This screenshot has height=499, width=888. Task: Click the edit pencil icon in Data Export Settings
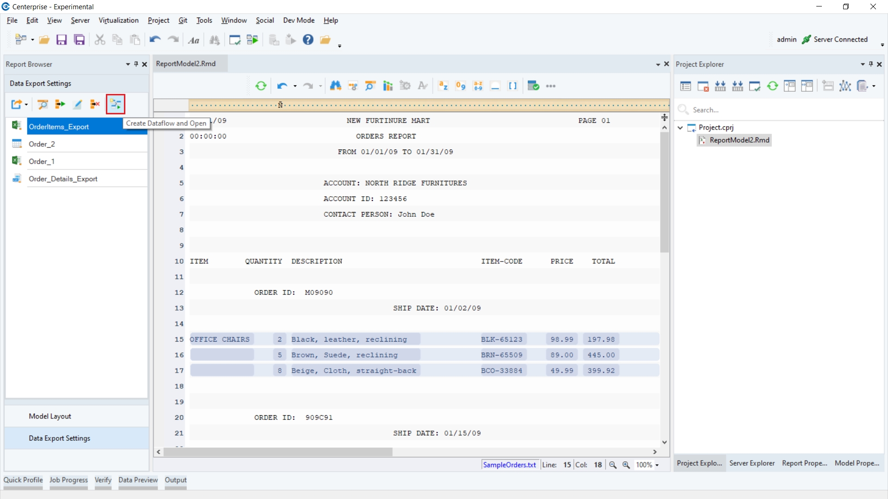tap(78, 104)
